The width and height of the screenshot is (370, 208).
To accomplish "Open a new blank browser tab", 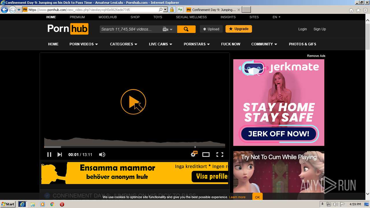I will [246, 10].
